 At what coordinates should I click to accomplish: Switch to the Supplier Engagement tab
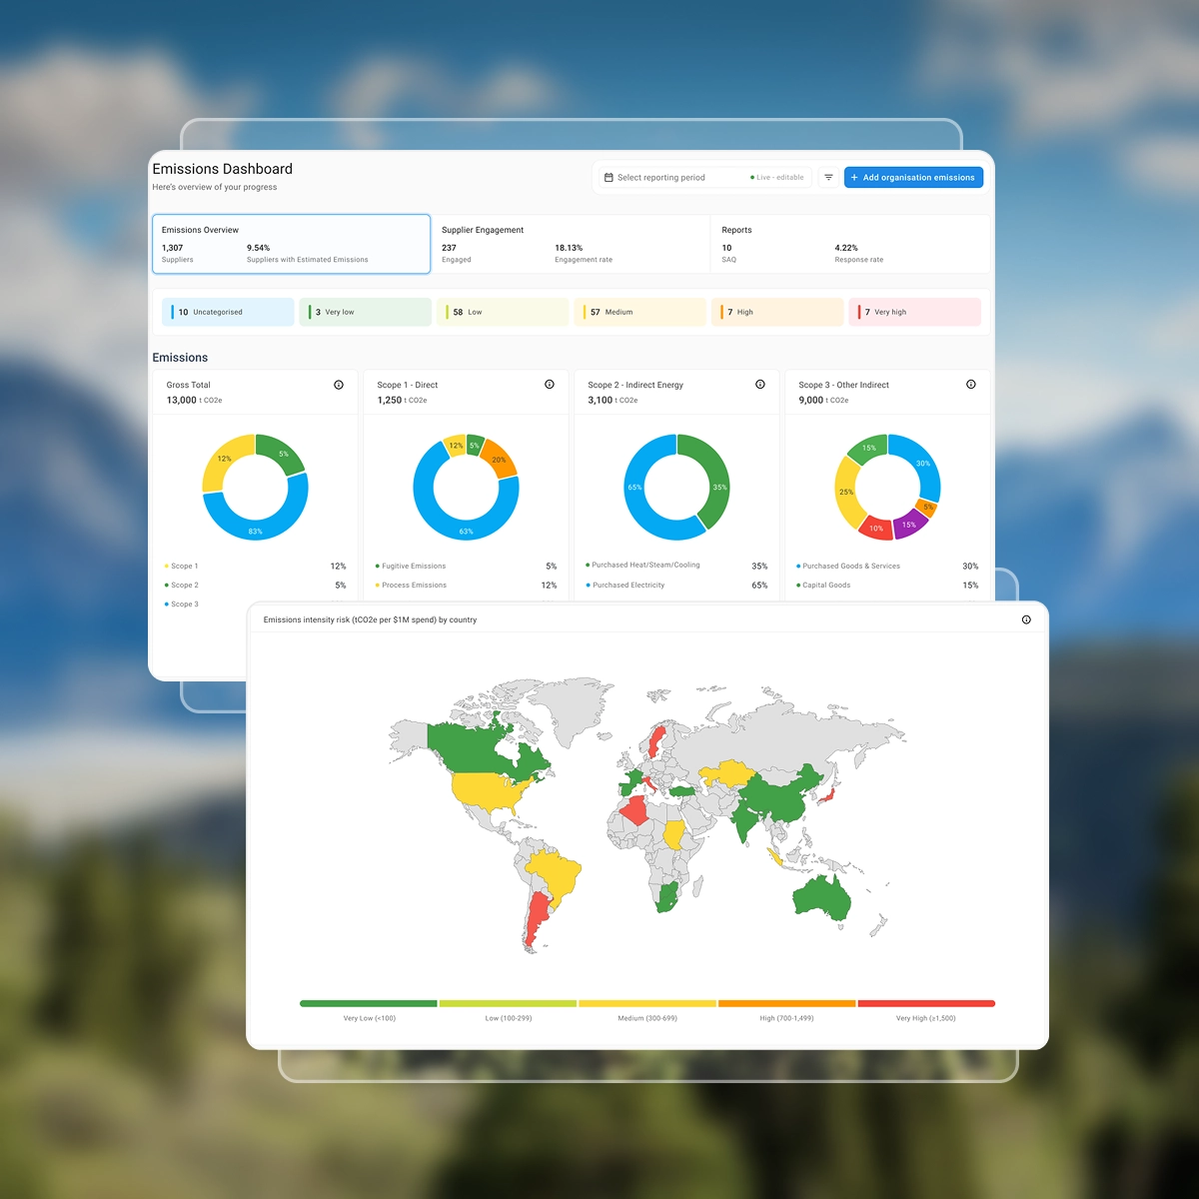570,244
